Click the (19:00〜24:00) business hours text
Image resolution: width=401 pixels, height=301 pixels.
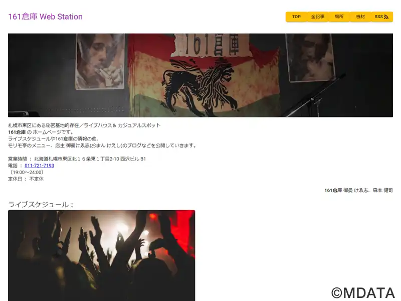point(27,172)
